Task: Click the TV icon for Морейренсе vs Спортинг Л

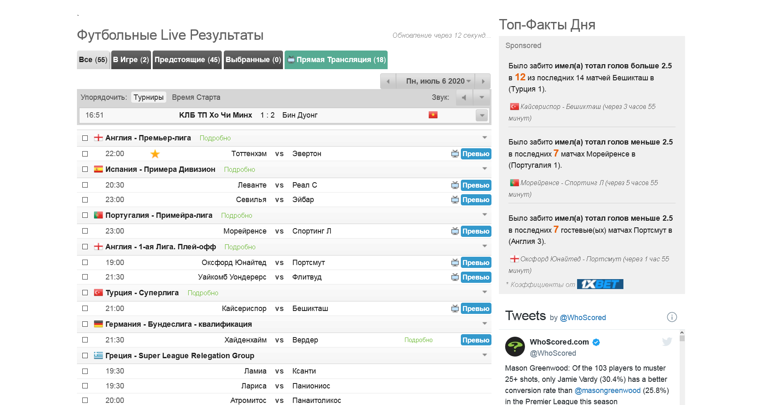Action: (x=455, y=231)
